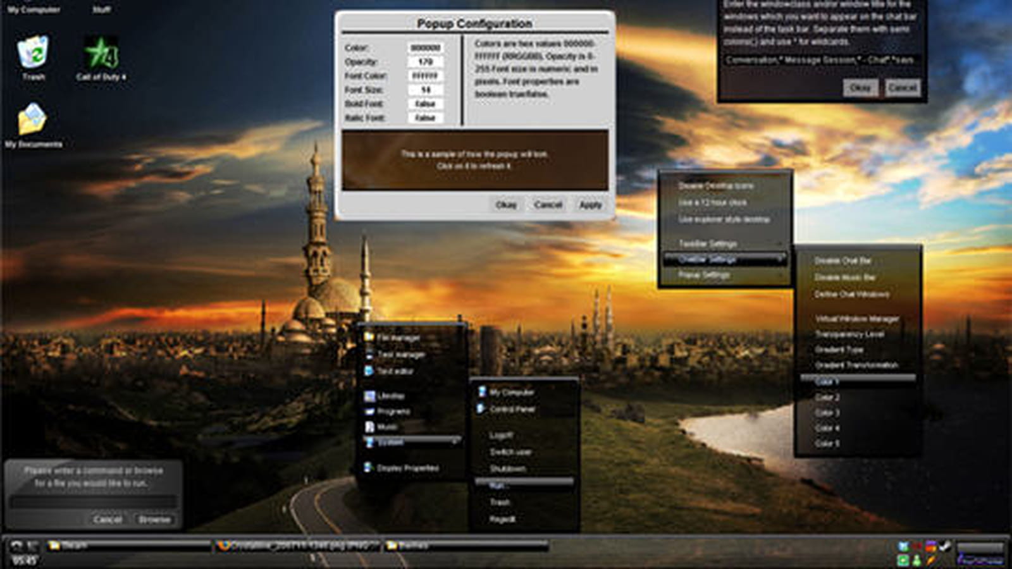Viewport: 1012px width, 569px height.
Task: Select Color 1 in Chatbar Settings
Action: click(x=857, y=382)
